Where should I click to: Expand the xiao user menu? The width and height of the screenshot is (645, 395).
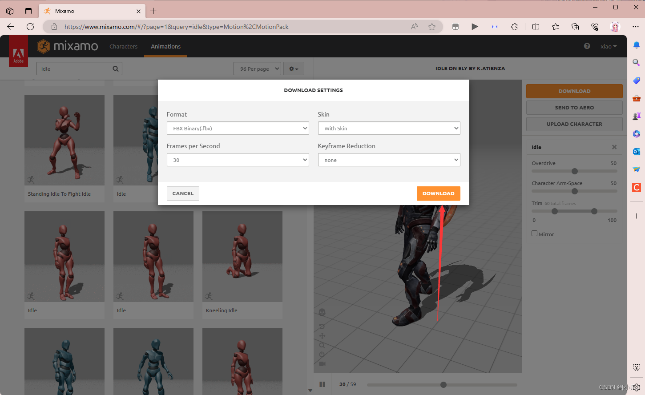coord(609,46)
